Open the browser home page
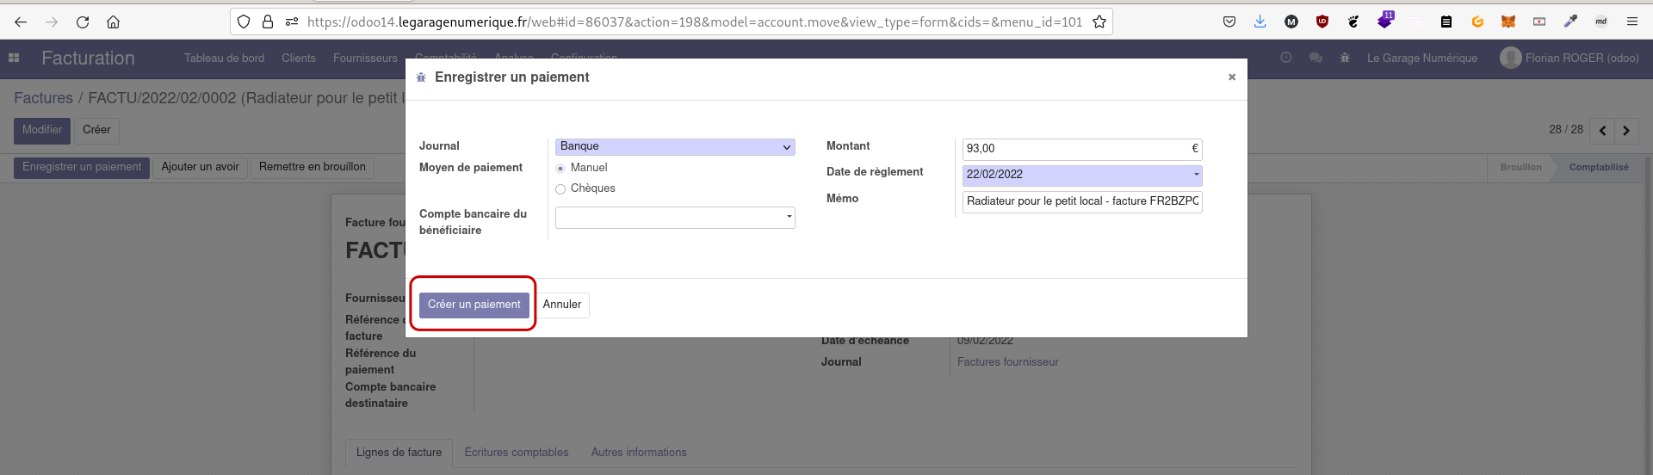 [113, 22]
